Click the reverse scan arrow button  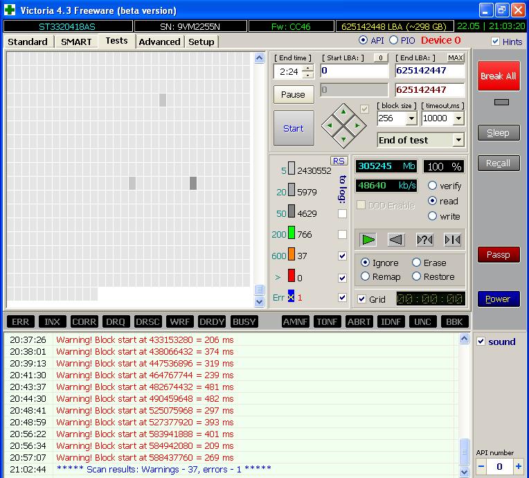[x=396, y=240]
